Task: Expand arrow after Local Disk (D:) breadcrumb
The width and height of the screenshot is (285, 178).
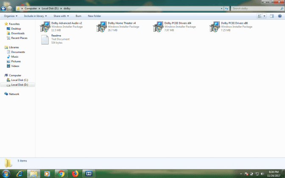Action: tap(61, 8)
